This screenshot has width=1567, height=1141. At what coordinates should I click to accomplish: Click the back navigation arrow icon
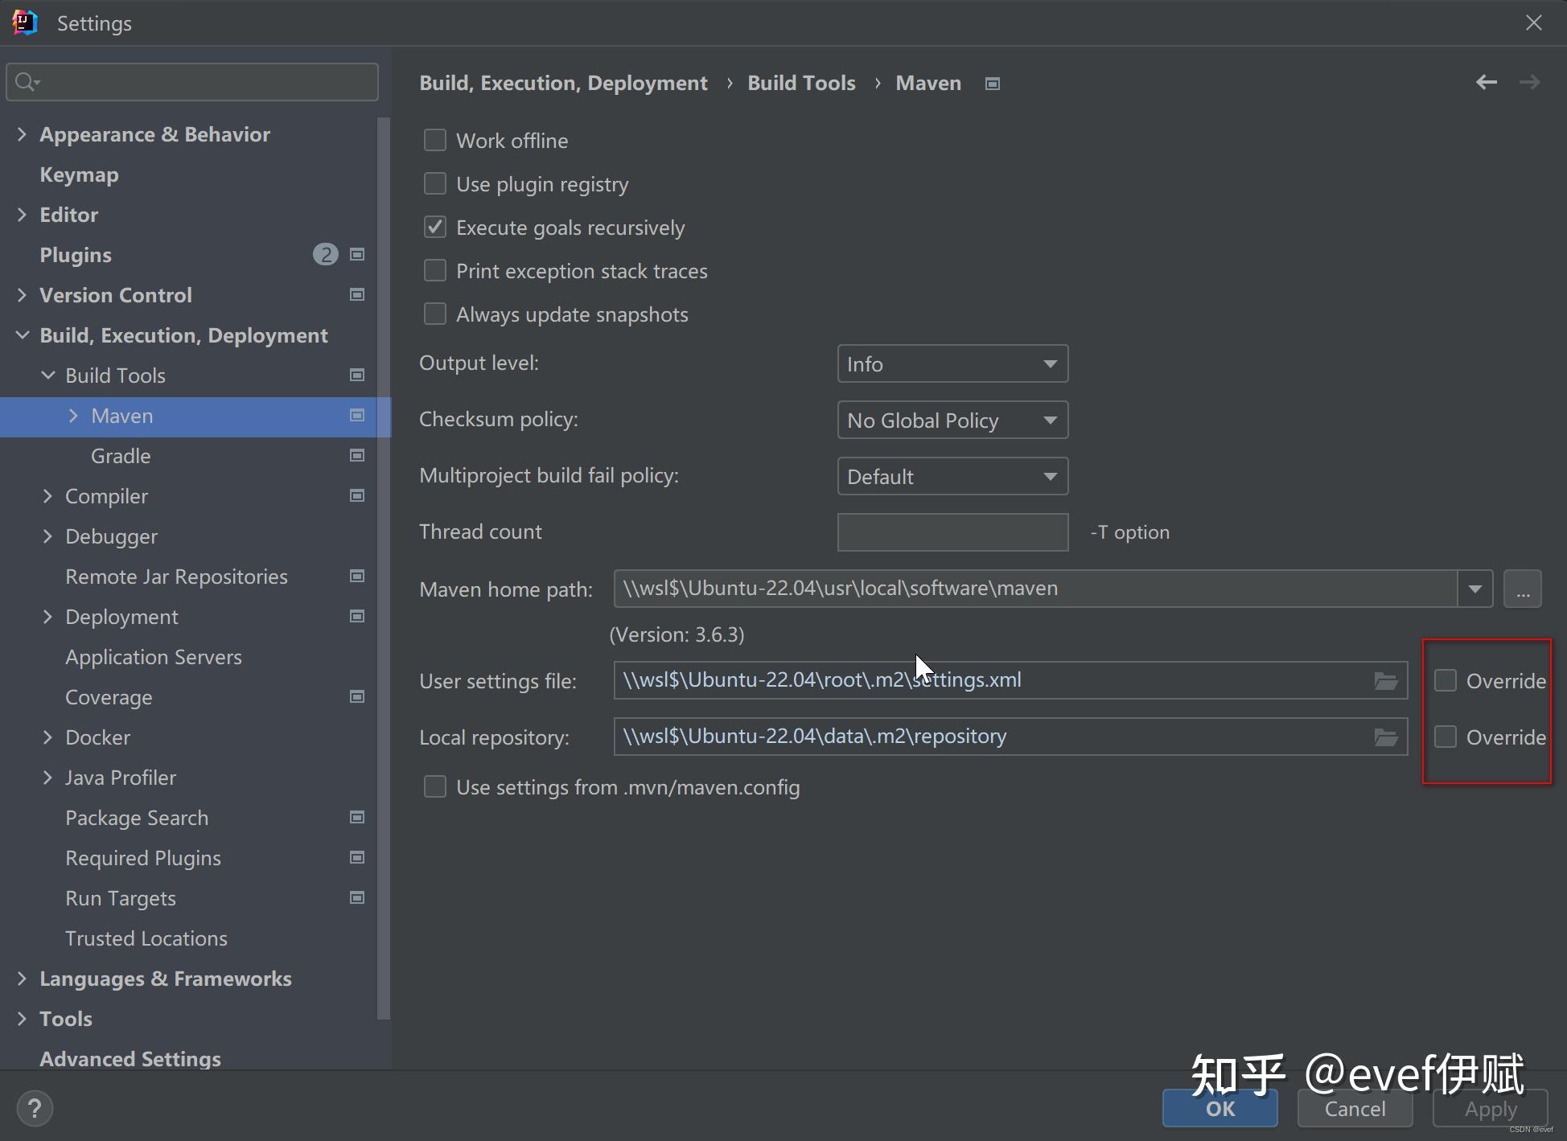click(1486, 82)
